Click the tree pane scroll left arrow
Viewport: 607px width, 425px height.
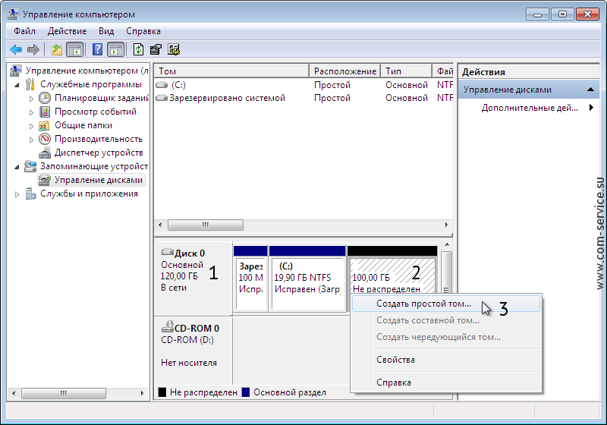tap(14, 393)
